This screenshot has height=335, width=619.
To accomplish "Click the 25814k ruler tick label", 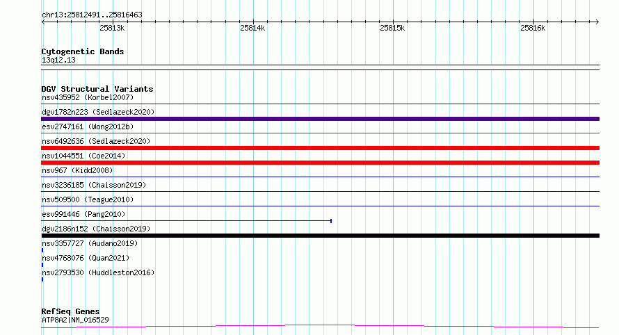I will [x=252, y=28].
